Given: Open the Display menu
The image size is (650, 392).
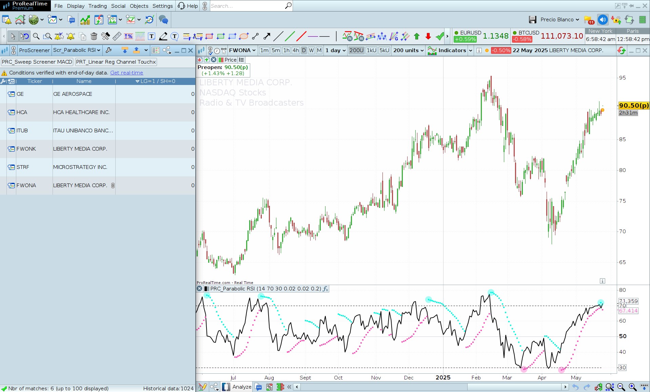Looking at the screenshot, I should click(76, 6).
